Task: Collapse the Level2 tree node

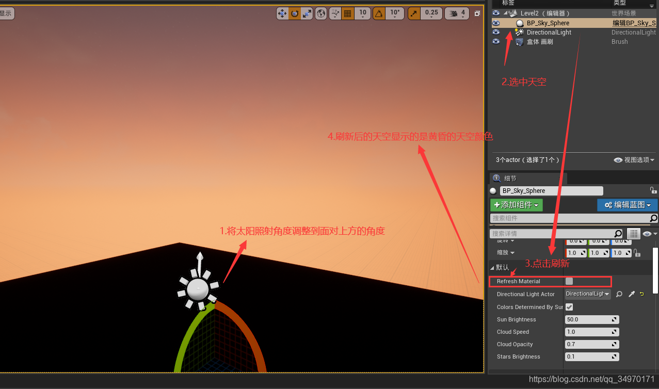Action: [x=506, y=13]
